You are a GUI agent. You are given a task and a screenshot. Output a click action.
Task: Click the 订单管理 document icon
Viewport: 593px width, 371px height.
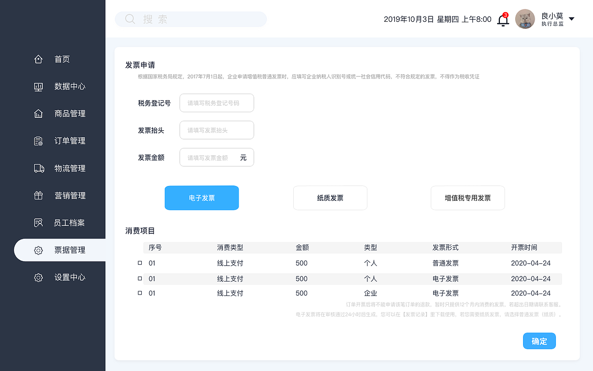tap(38, 141)
